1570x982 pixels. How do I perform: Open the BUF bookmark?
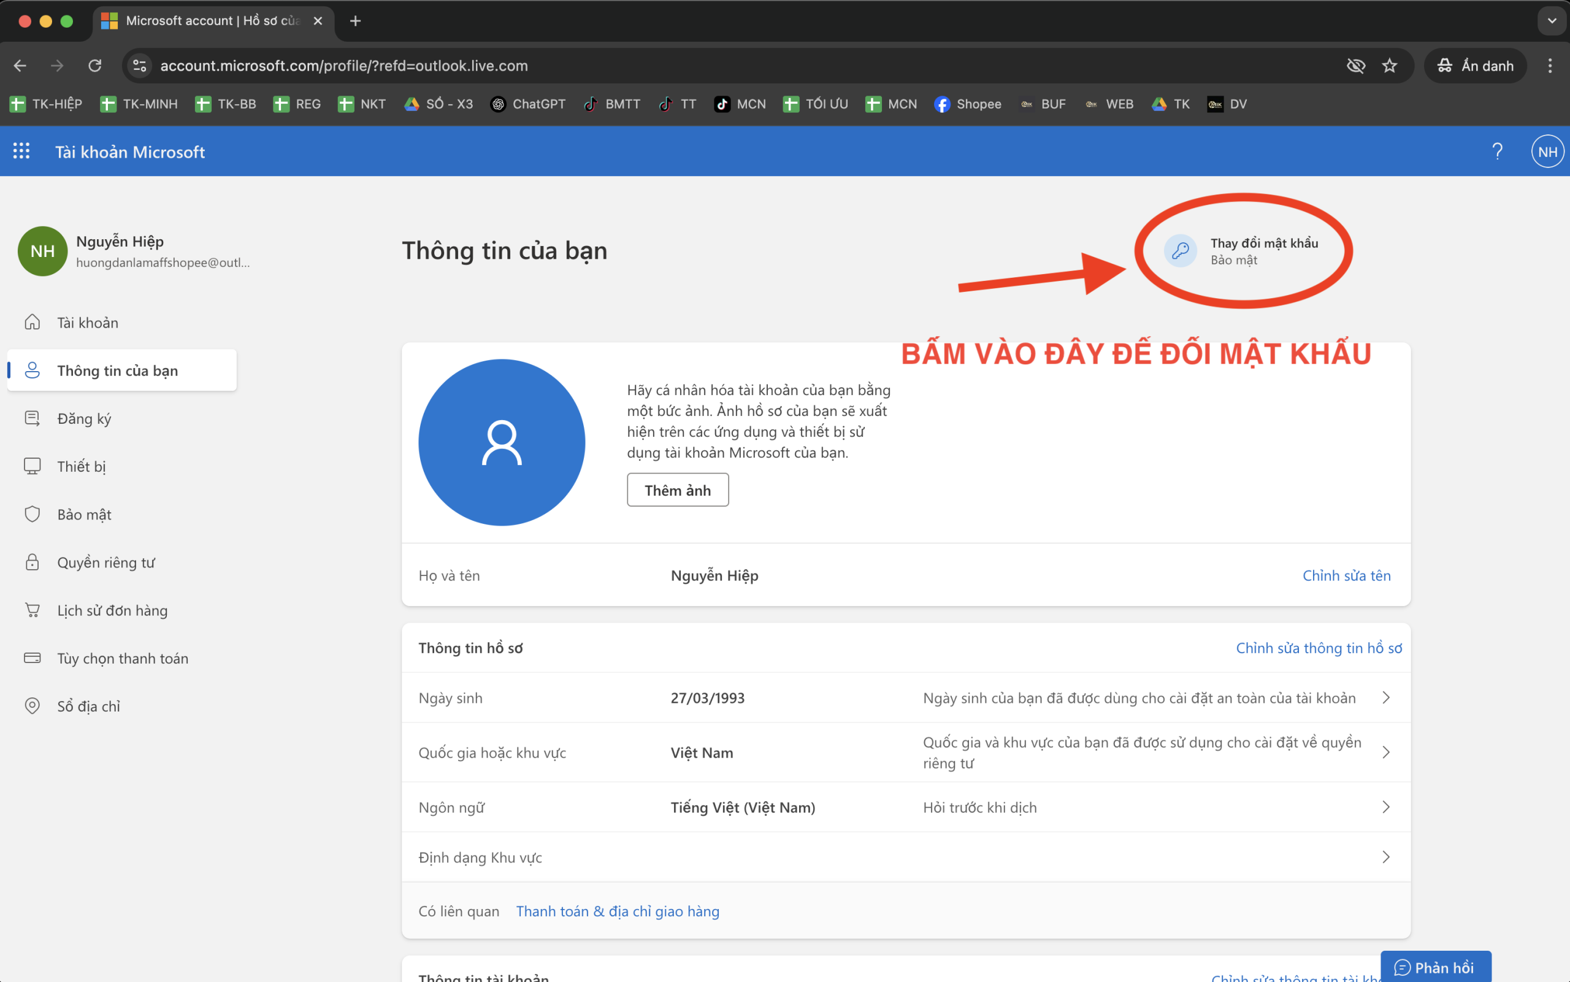pos(1043,104)
